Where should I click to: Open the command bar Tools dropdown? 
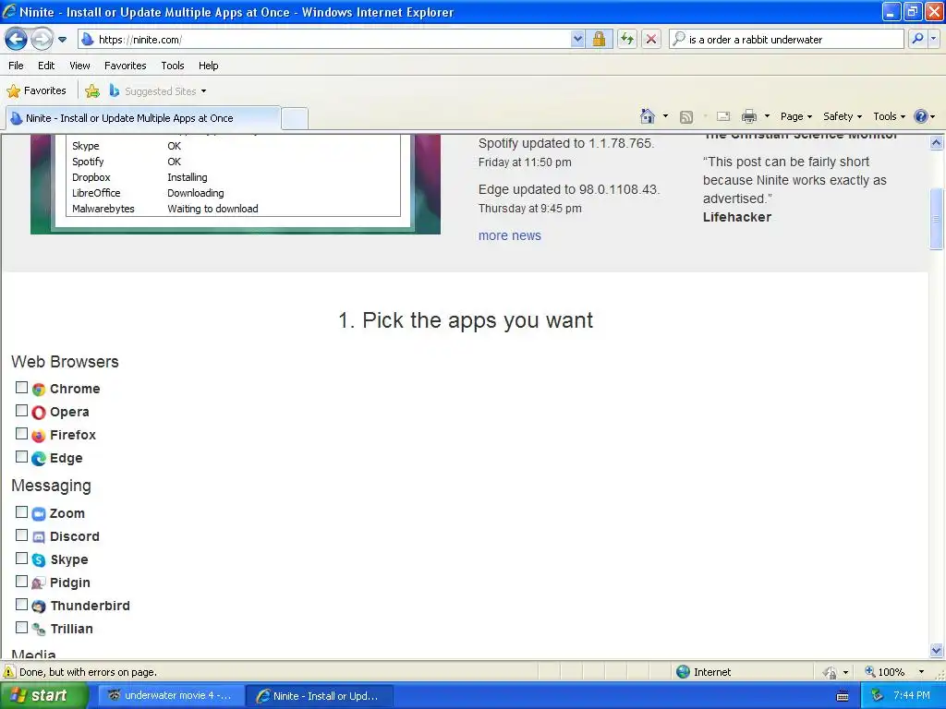(x=890, y=116)
